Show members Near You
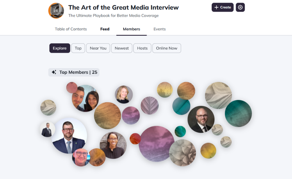 point(98,48)
